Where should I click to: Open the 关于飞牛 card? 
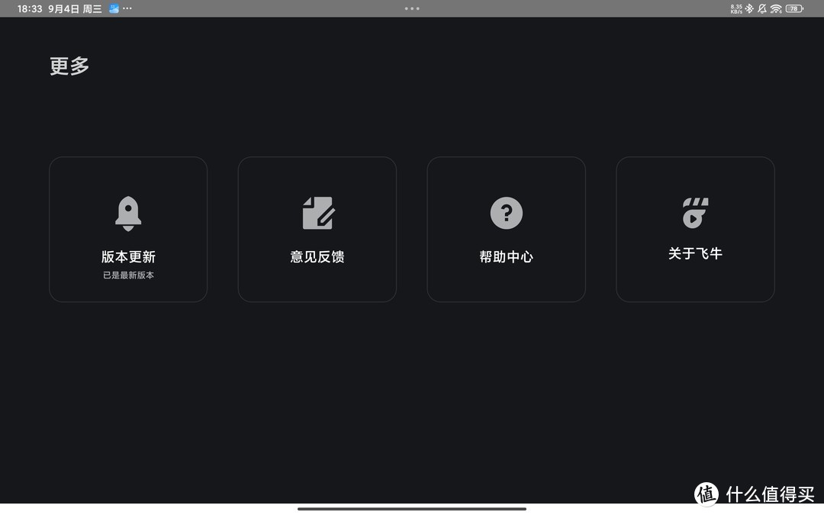pos(695,228)
